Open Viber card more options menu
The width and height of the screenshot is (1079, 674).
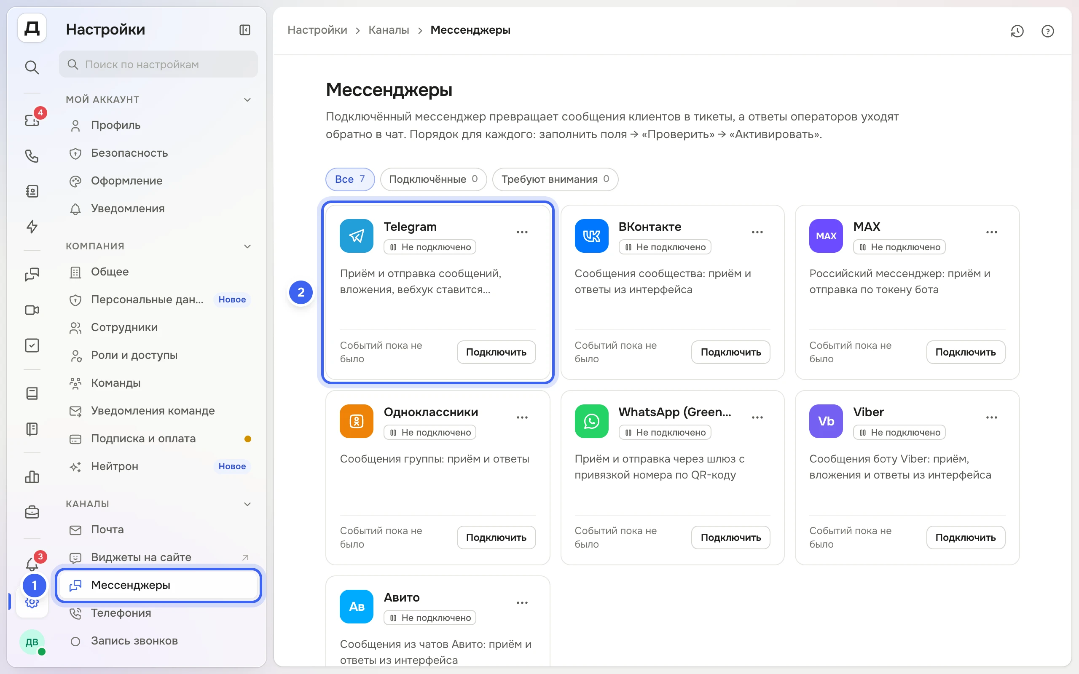[x=992, y=417]
